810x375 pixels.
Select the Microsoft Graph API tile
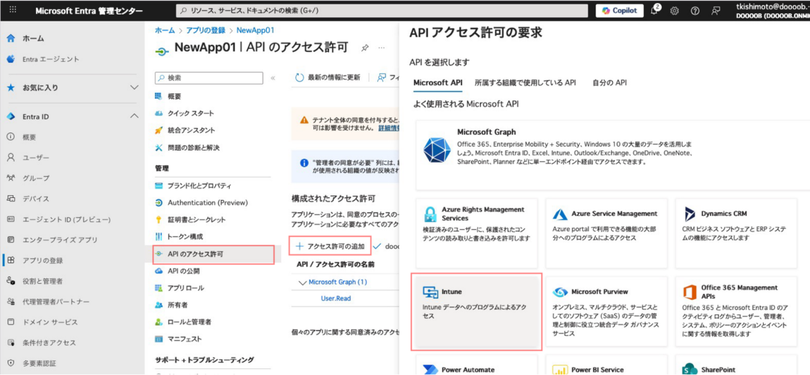tap(606, 156)
